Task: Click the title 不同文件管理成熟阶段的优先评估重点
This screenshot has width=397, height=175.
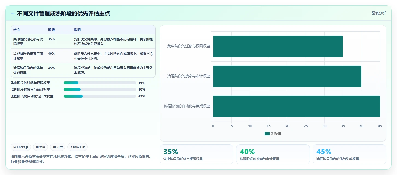Action: click(64, 13)
